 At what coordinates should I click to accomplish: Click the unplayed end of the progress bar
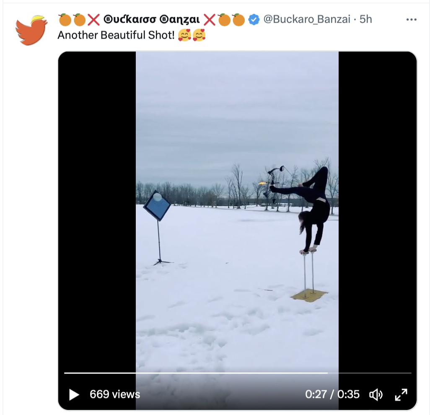pos(370,373)
